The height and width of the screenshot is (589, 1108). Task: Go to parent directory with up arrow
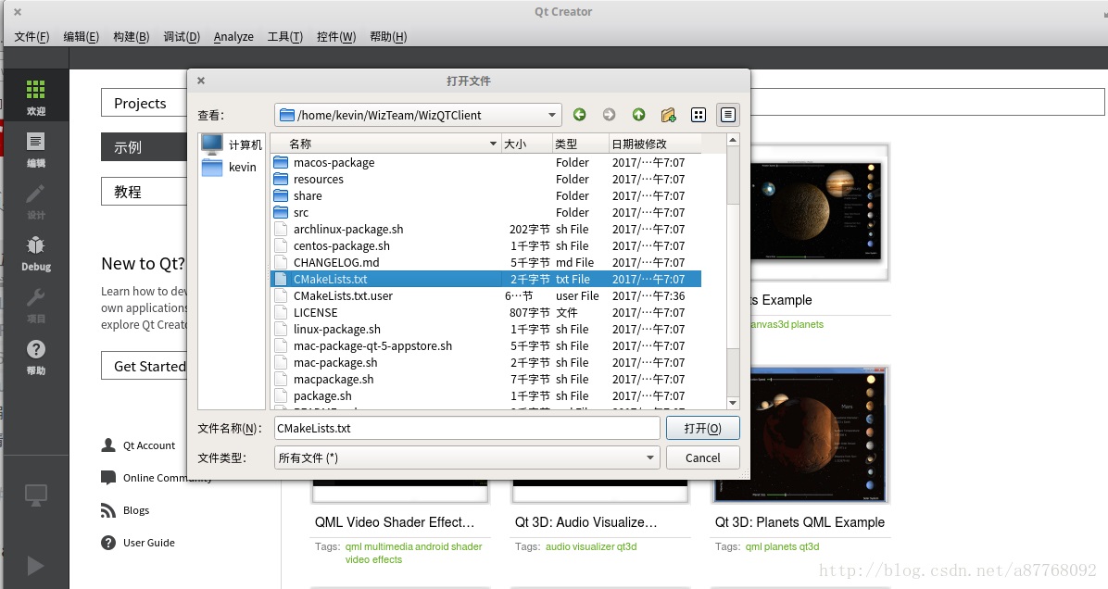tap(639, 115)
